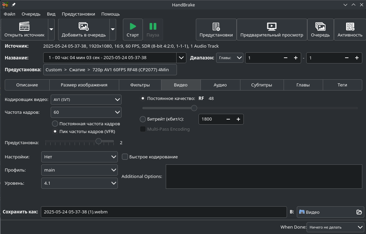Select Битрейт (кбит/с) radio button
The width and height of the screenshot is (366, 234).
(142, 119)
